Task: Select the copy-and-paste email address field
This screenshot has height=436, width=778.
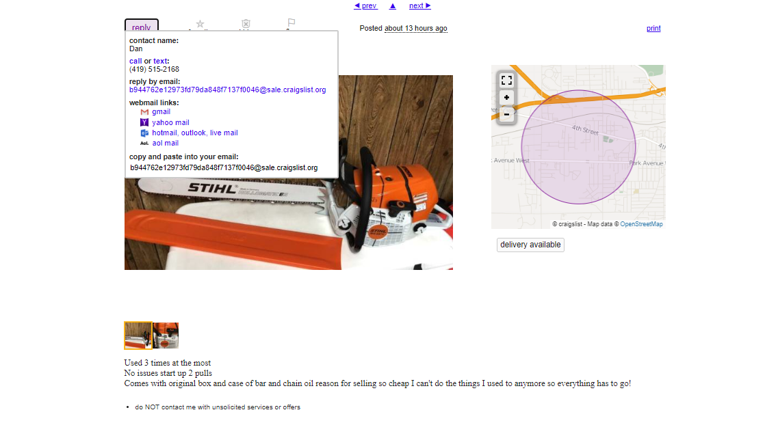Action: [224, 168]
